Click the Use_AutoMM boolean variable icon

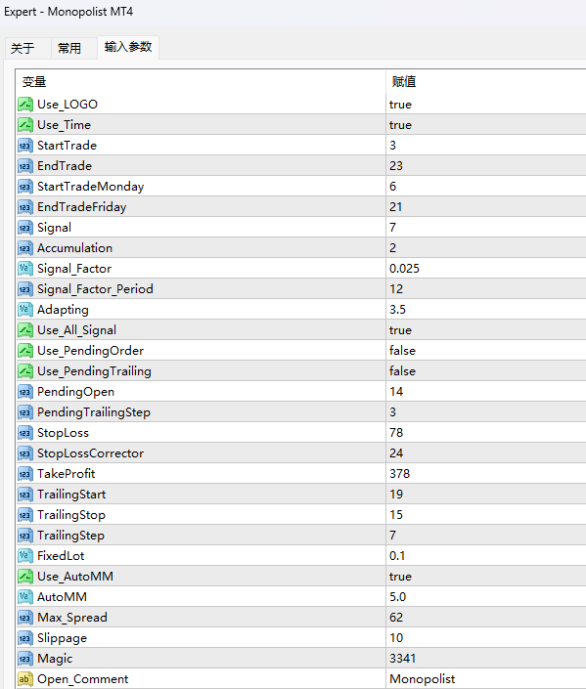pos(25,577)
